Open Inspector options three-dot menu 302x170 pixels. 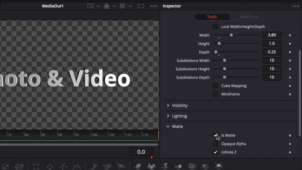pos(295,6)
